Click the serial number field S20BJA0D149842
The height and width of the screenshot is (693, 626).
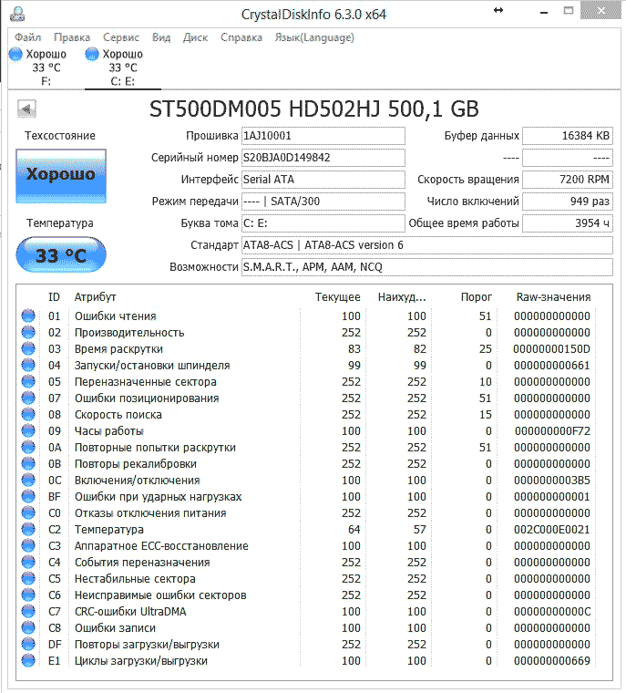tap(323, 158)
